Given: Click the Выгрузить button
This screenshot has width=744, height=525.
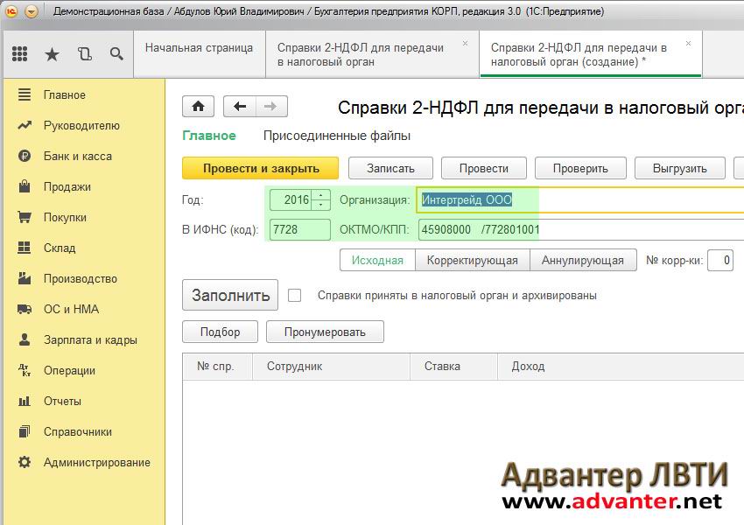Looking at the screenshot, I should (x=679, y=168).
